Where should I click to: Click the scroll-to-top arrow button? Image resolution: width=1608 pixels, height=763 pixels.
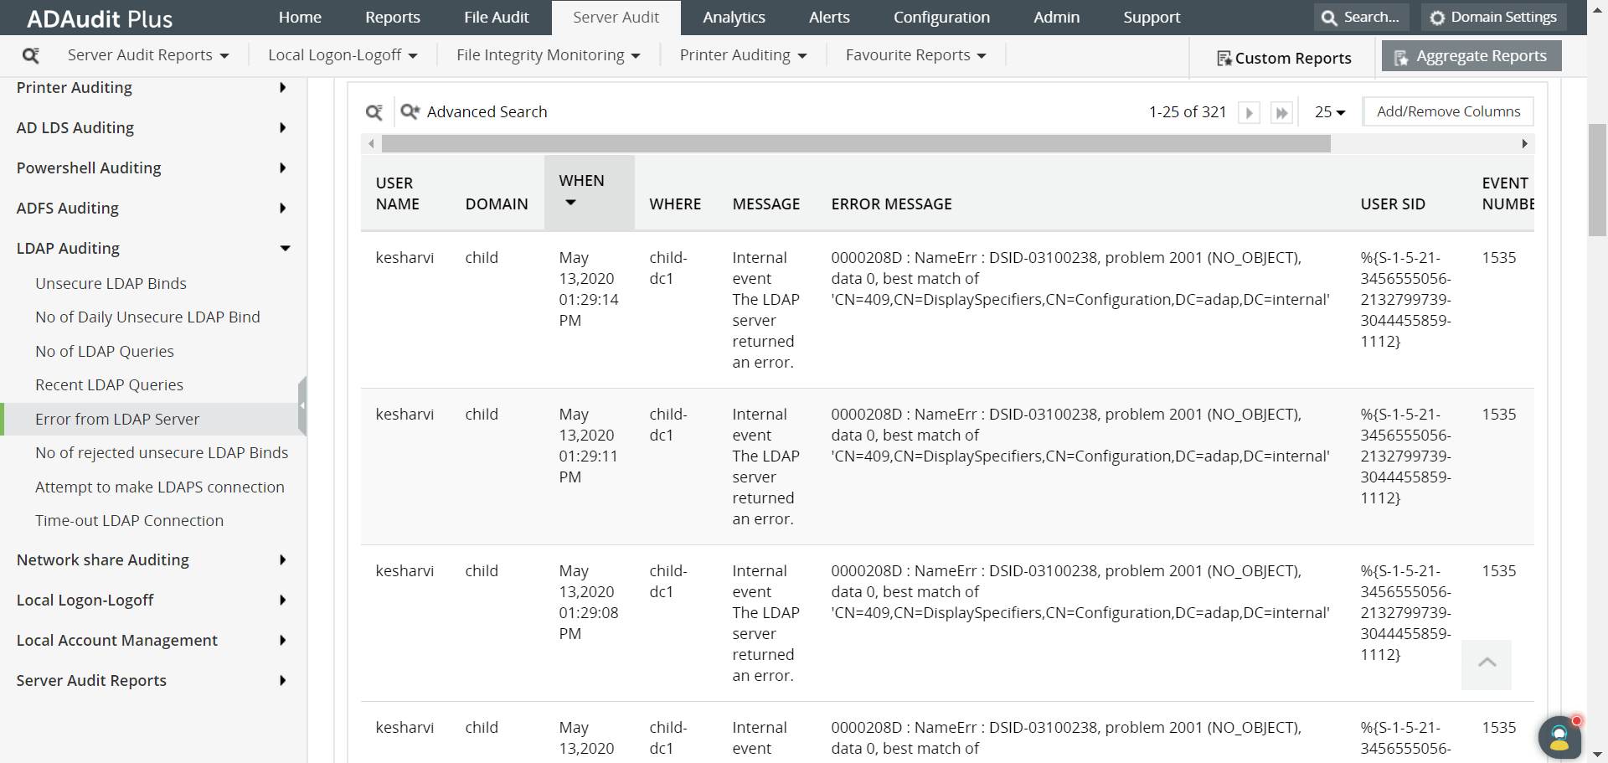(x=1487, y=664)
